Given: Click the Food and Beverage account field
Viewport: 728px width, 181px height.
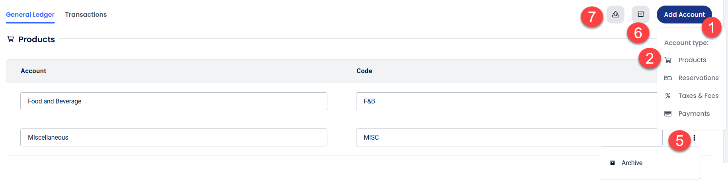Looking at the screenshot, I should point(174,101).
